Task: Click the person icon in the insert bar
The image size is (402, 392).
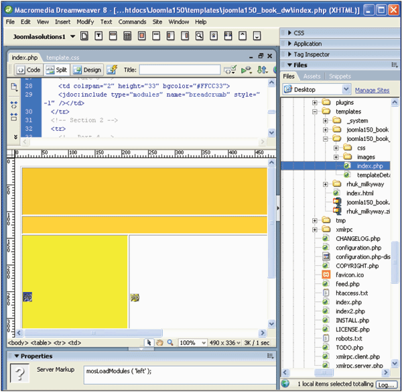Action: point(214,36)
